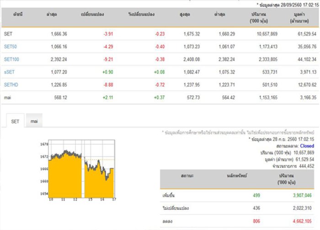Viewport: 320px width, 230px height.
Task: Select SET100 change value -9.21
Action: pos(108,59)
